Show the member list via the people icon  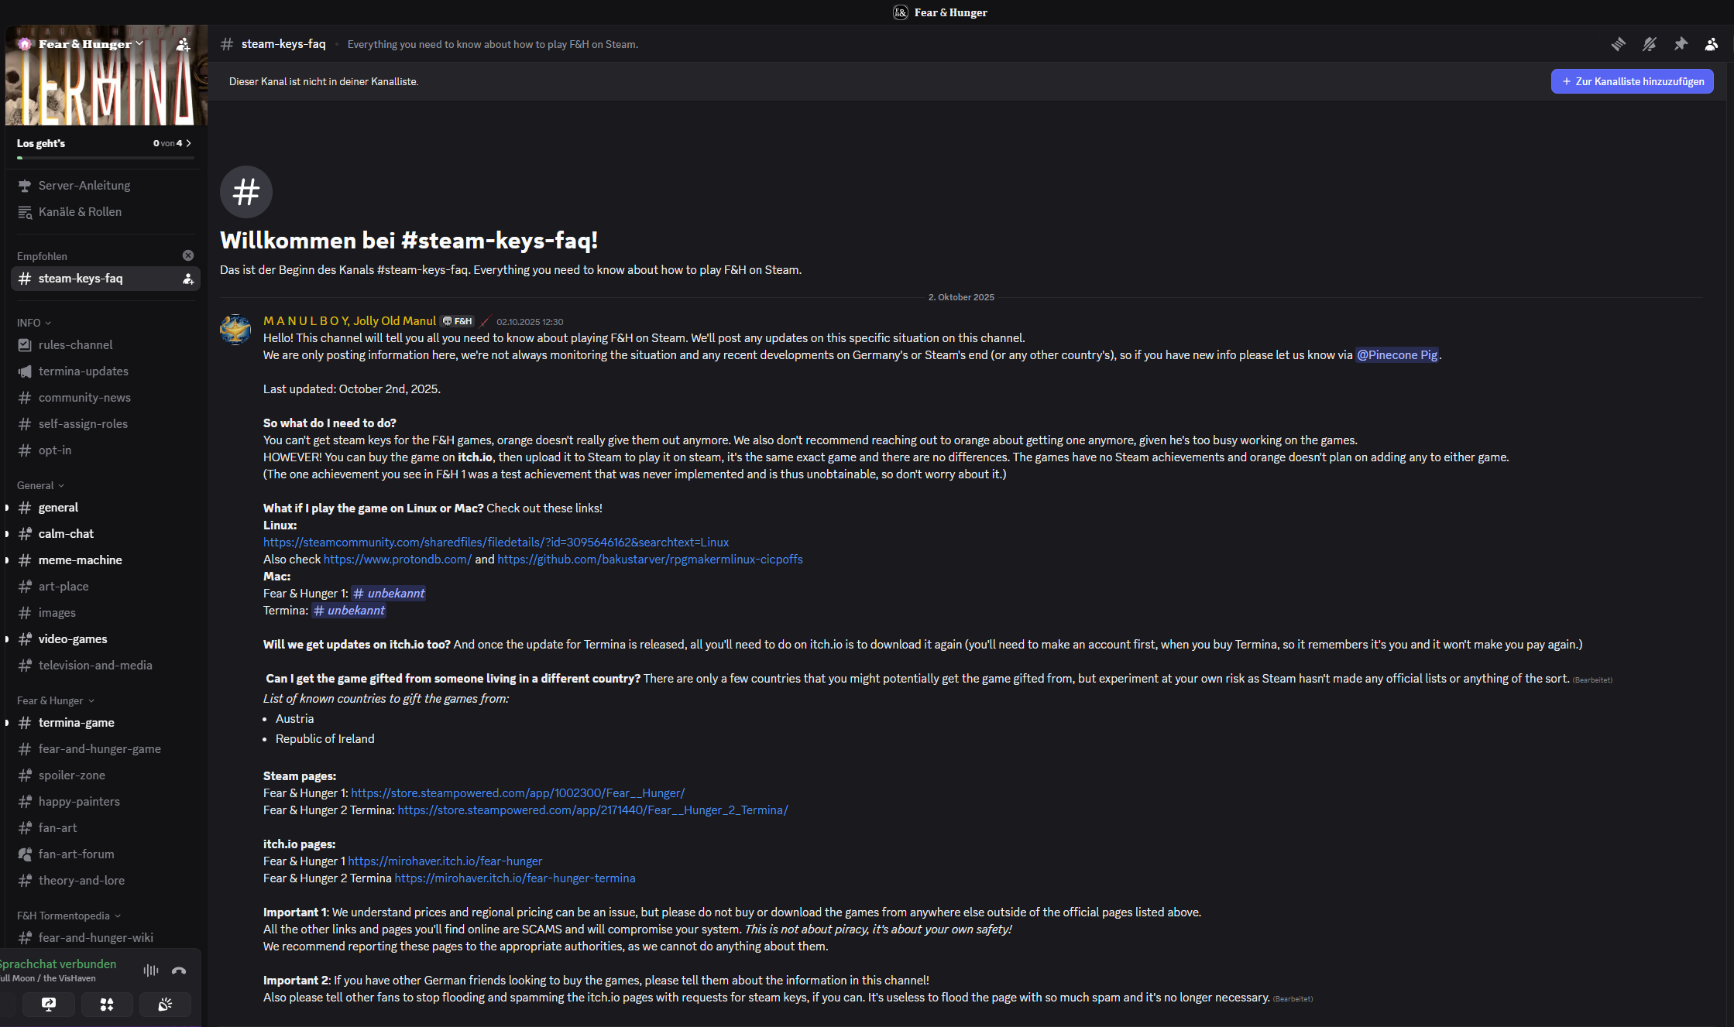coord(1711,44)
